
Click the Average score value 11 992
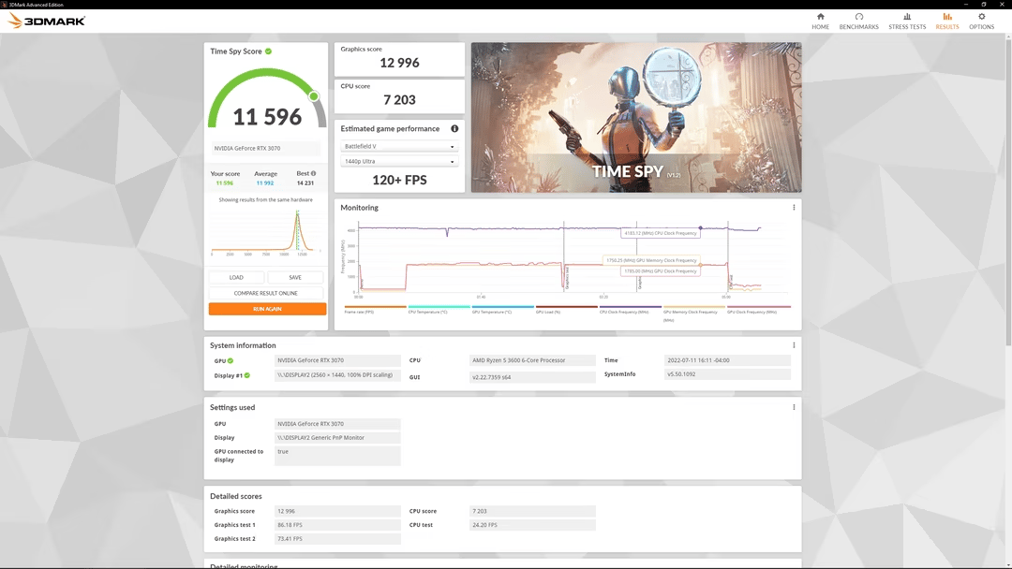click(265, 183)
